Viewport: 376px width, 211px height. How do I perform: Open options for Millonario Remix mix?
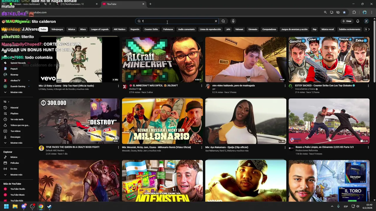[x=202, y=147]
